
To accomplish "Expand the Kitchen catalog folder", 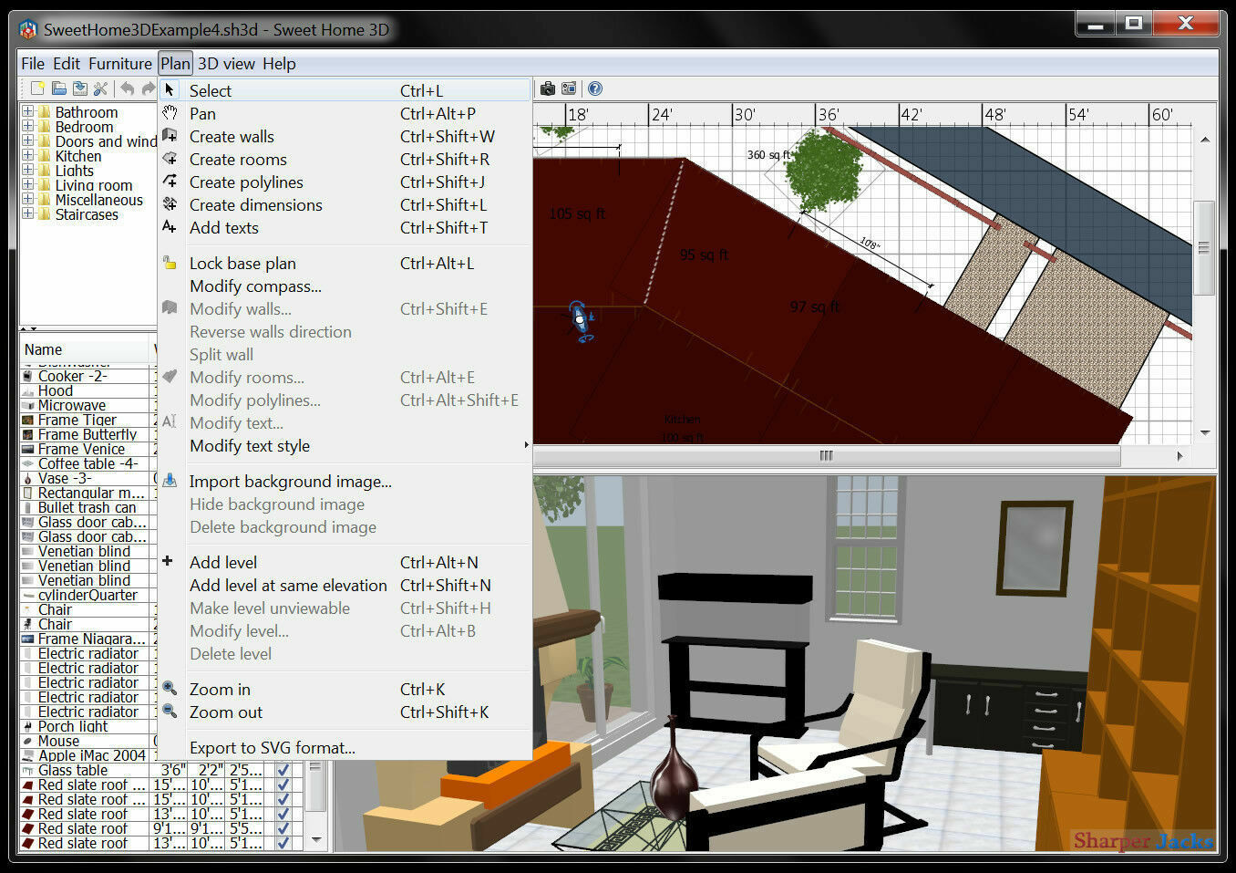I will [x=28, y=156].
